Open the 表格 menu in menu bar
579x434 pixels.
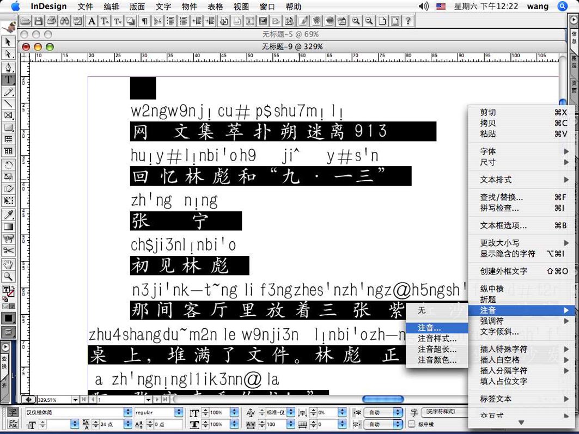point(216,7)
